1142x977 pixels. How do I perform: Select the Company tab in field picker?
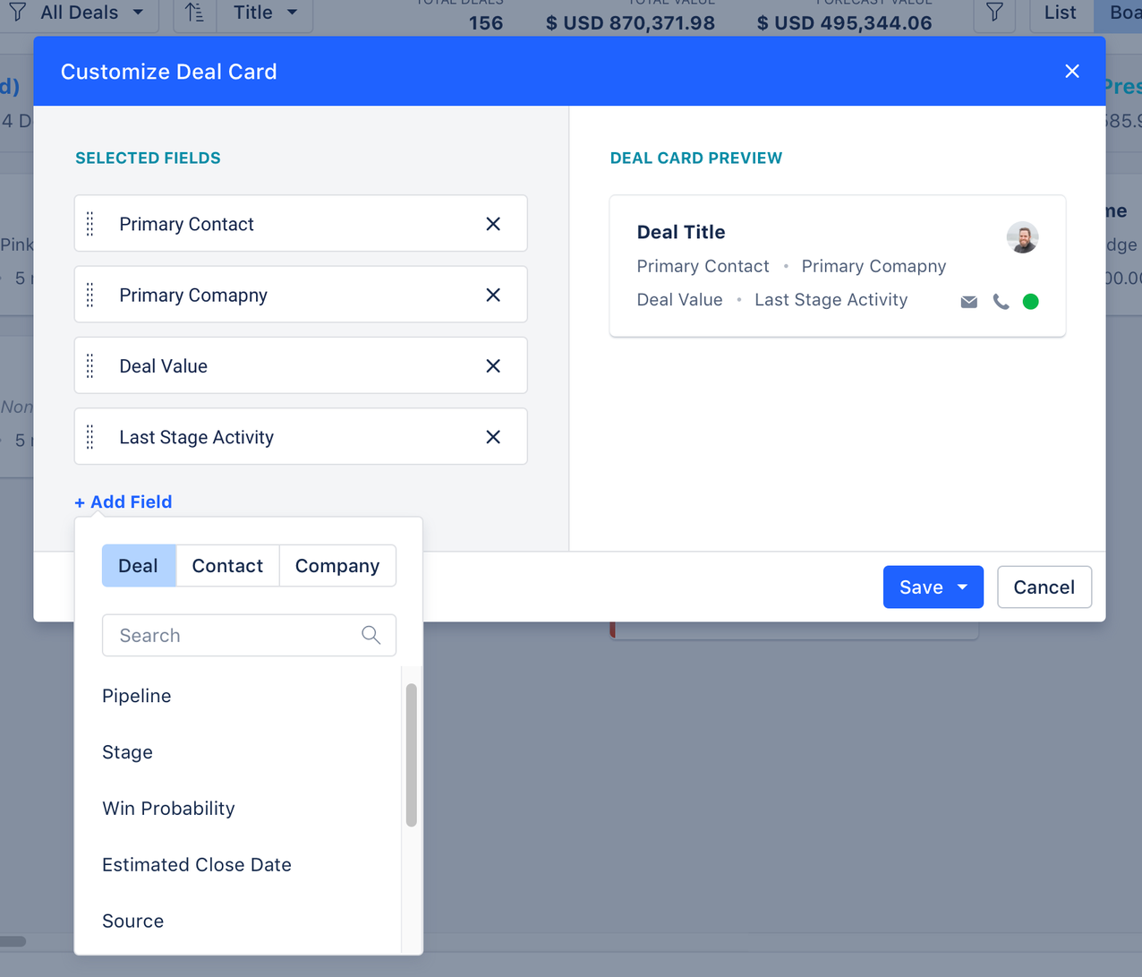point(337,566)
